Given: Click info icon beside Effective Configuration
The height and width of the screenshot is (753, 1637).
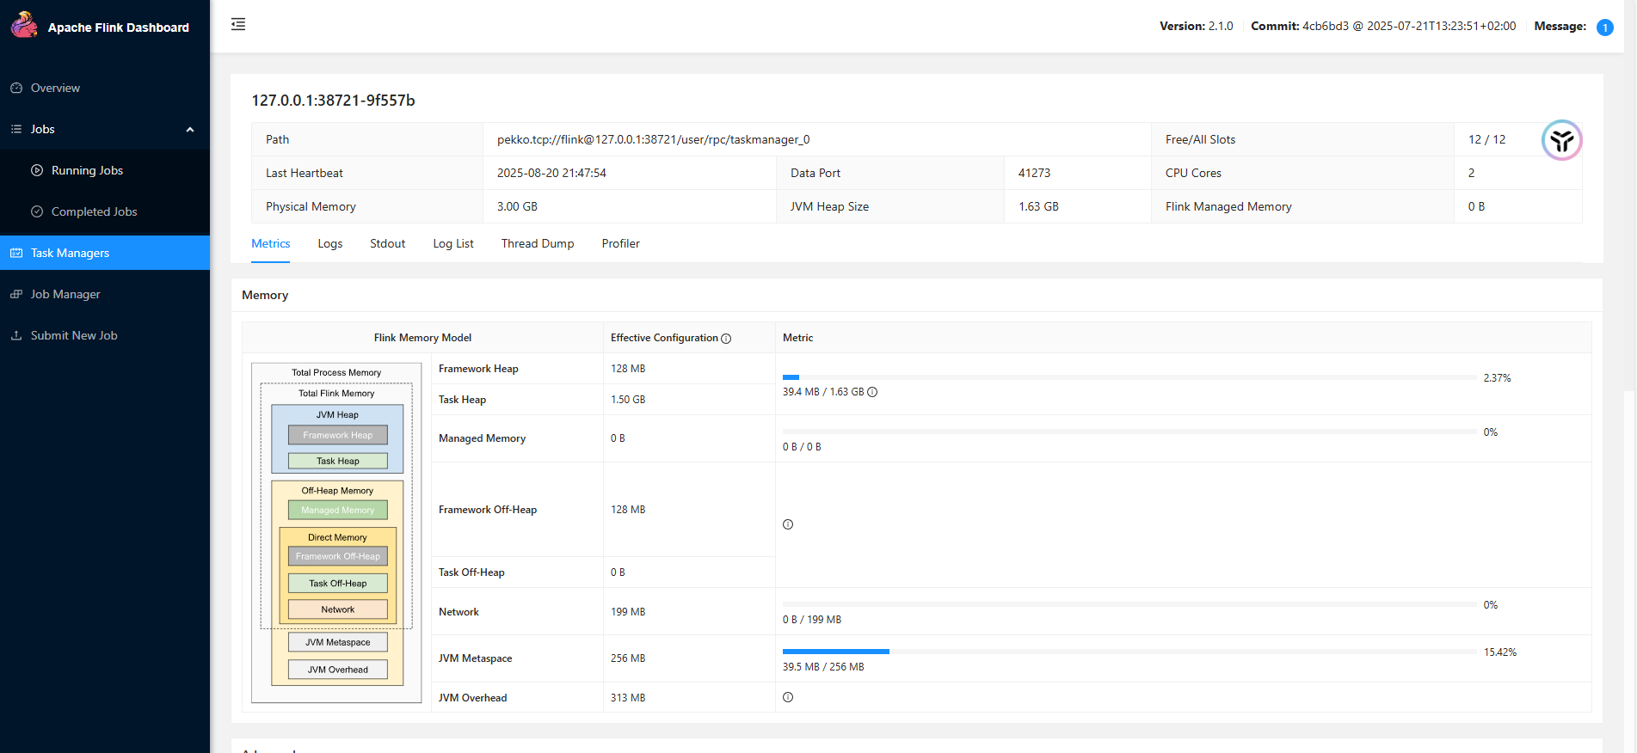Looking at the screenshot, I should 726,339.
